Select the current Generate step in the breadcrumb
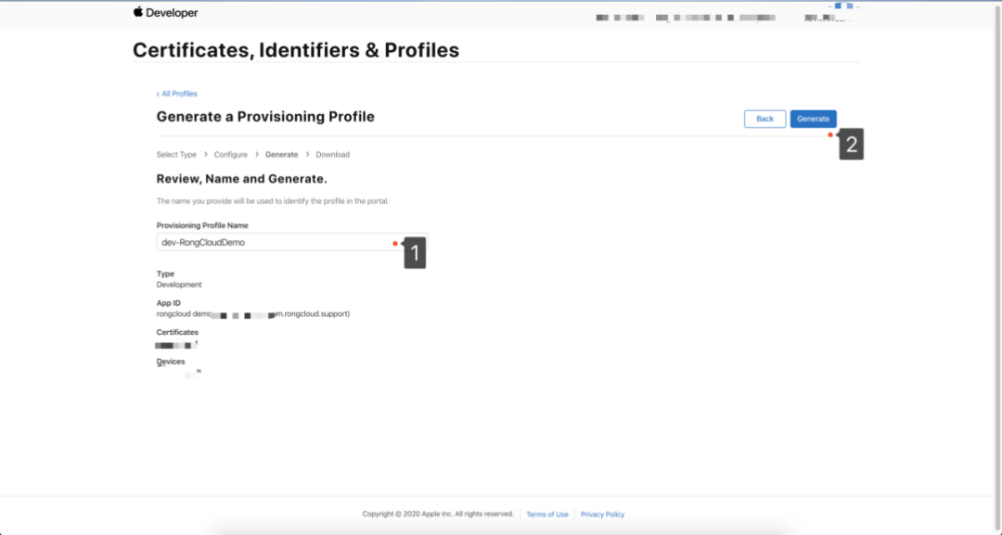 281,155
